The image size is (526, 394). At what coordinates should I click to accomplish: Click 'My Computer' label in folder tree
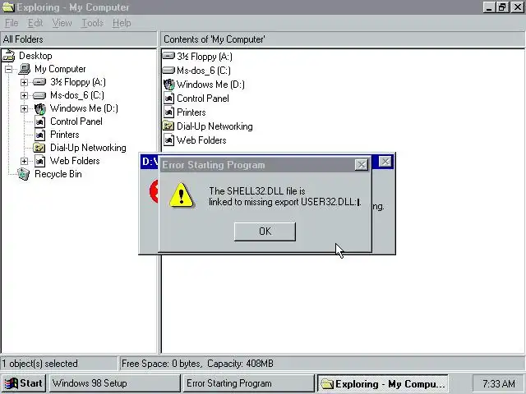point(60,69)
